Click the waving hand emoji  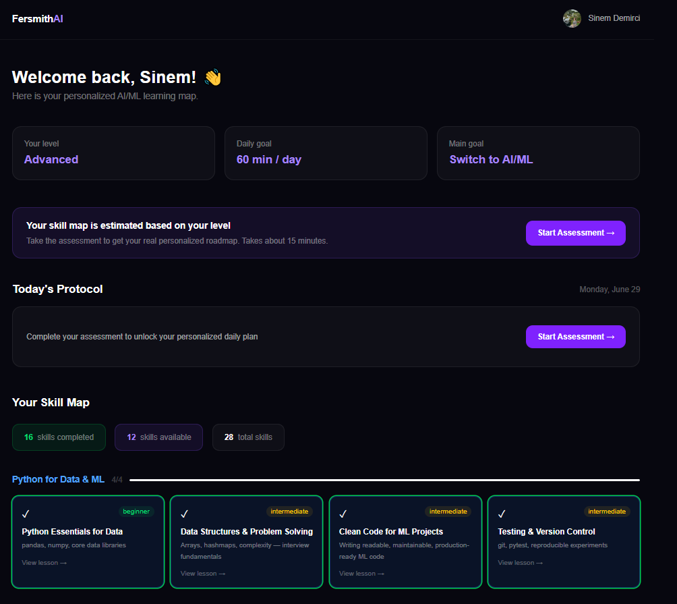click(x=213, y=78)
